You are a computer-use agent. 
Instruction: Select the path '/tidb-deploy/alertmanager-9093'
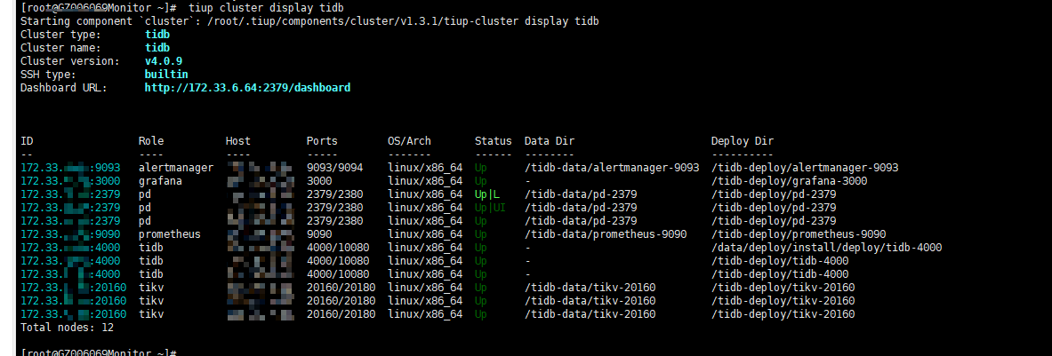[x=805, y=168]
